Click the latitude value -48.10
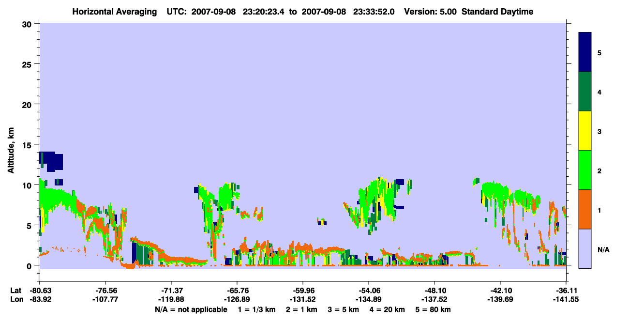Viewport: 629px width, 323px height. pyautogui.click(x=434, y=291)
